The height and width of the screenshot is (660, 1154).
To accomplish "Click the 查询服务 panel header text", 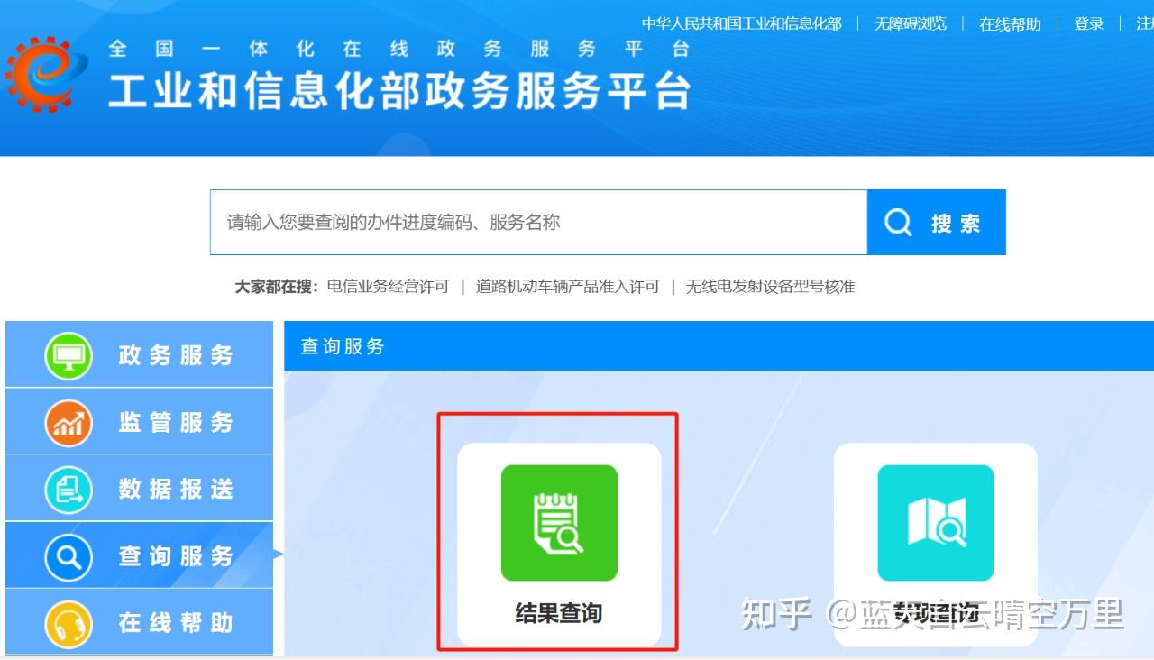I will point(343,346).
